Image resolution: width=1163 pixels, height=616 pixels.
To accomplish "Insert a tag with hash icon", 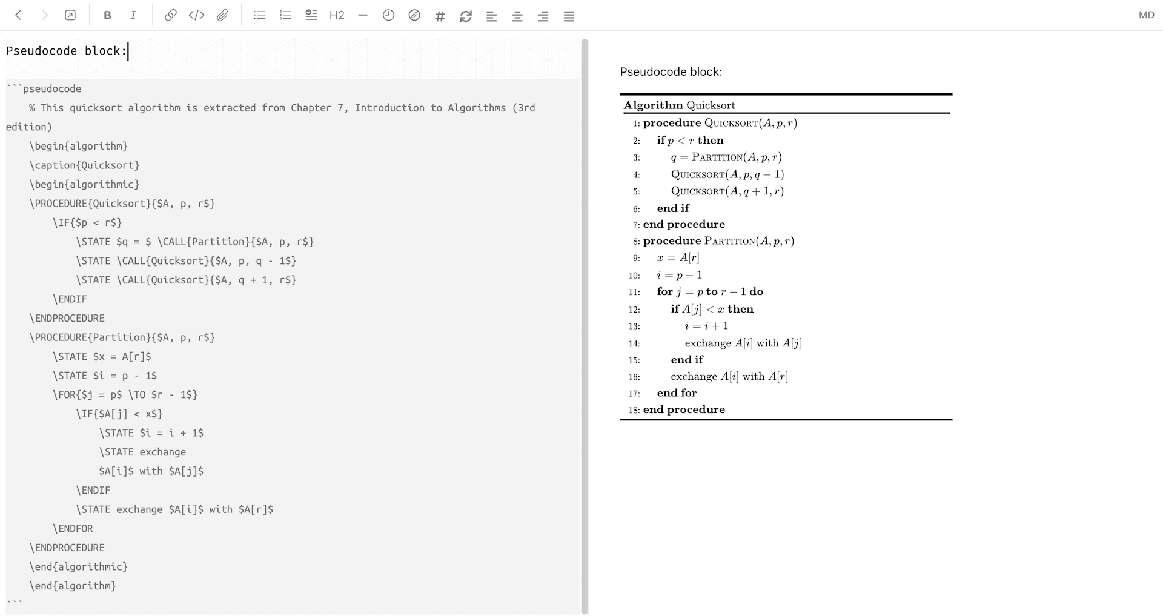I will [x=440, y=16].
